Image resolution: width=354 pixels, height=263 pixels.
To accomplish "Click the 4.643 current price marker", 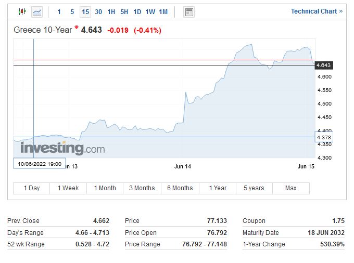I will tap(323, 65).
